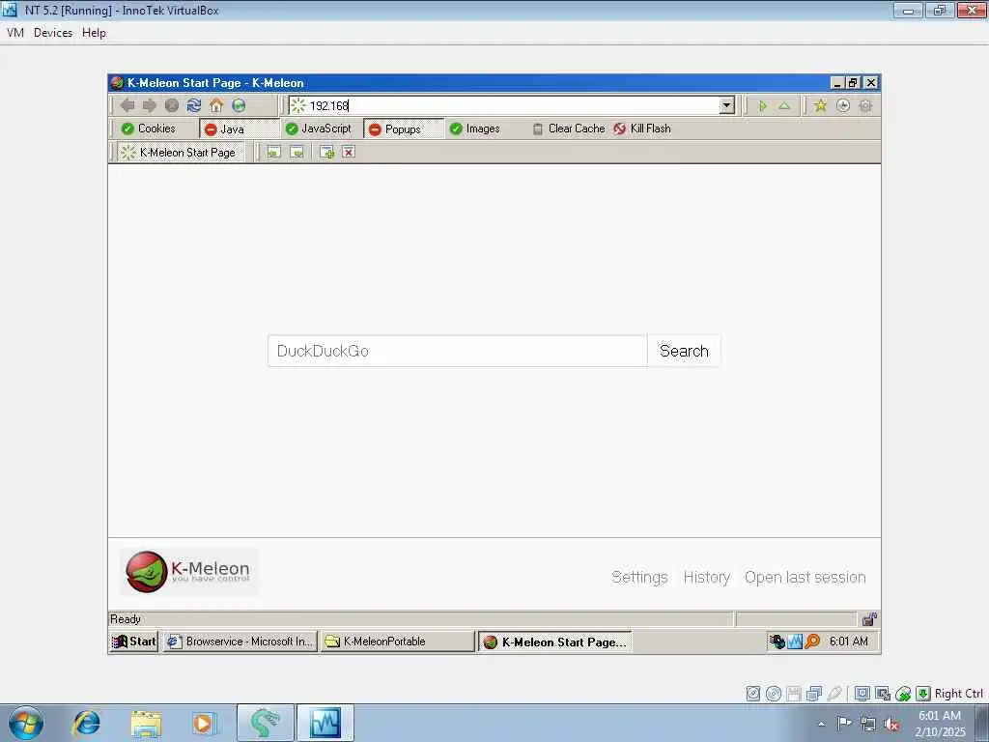Image resolution: width=989 pixels, height=742 pixels.
Task: Expand the URL bar dropdown arrow
Action: (726, 105)
